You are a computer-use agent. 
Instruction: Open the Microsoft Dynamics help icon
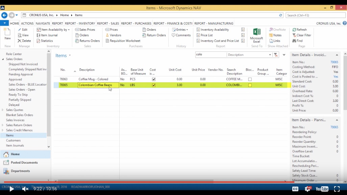pos(345,23)
